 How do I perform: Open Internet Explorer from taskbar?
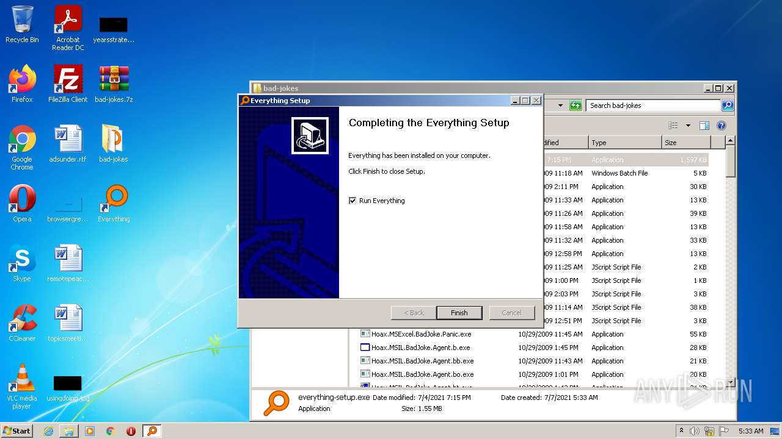click(48, 431)
